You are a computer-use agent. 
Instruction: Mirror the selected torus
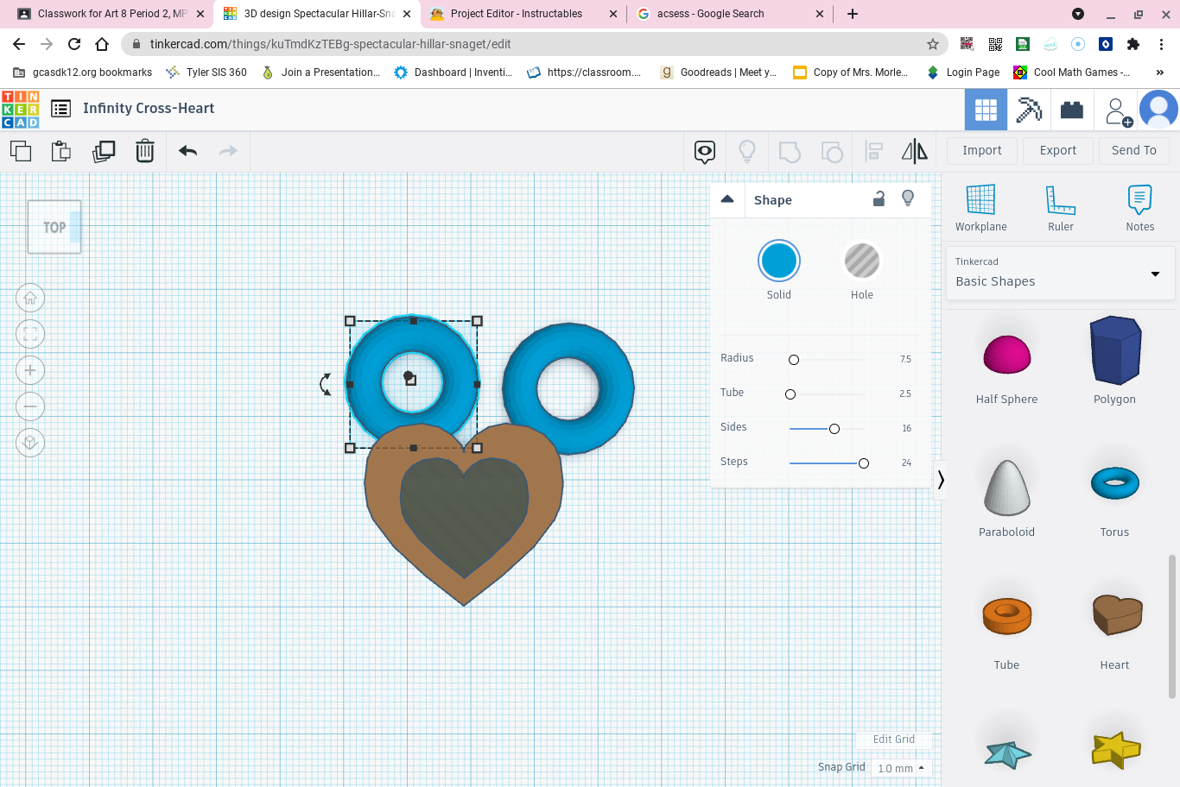point(914,151)
